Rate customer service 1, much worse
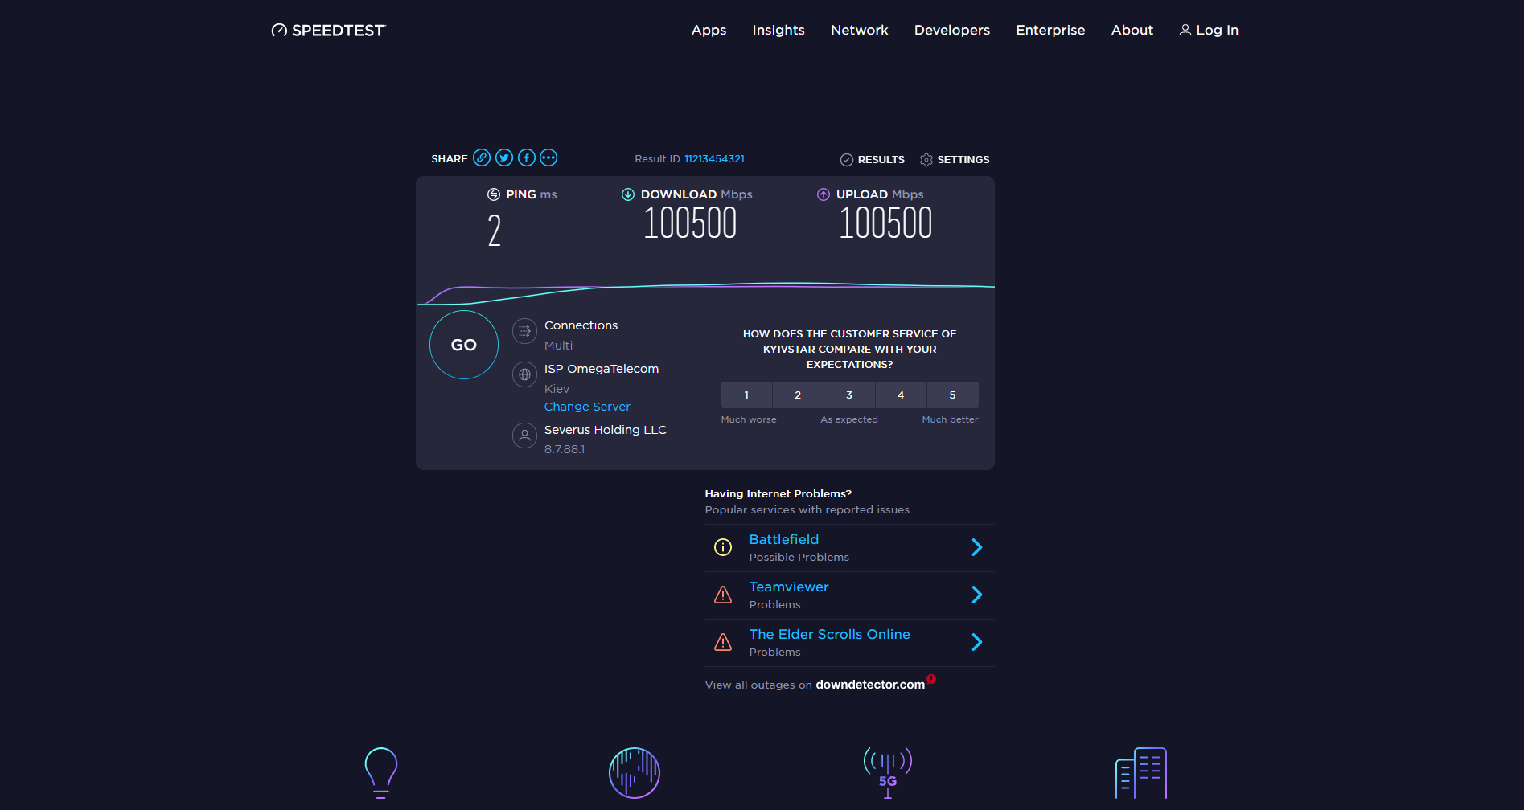The width and height of the screenshot is (1524, 810). click(746, 395)
